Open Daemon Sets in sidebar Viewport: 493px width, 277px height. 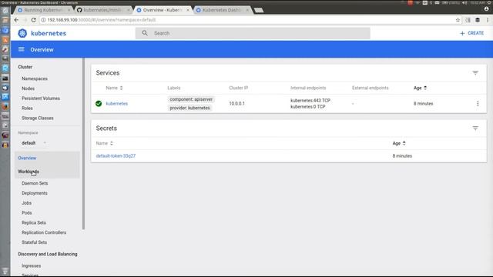tap(35, 183)
